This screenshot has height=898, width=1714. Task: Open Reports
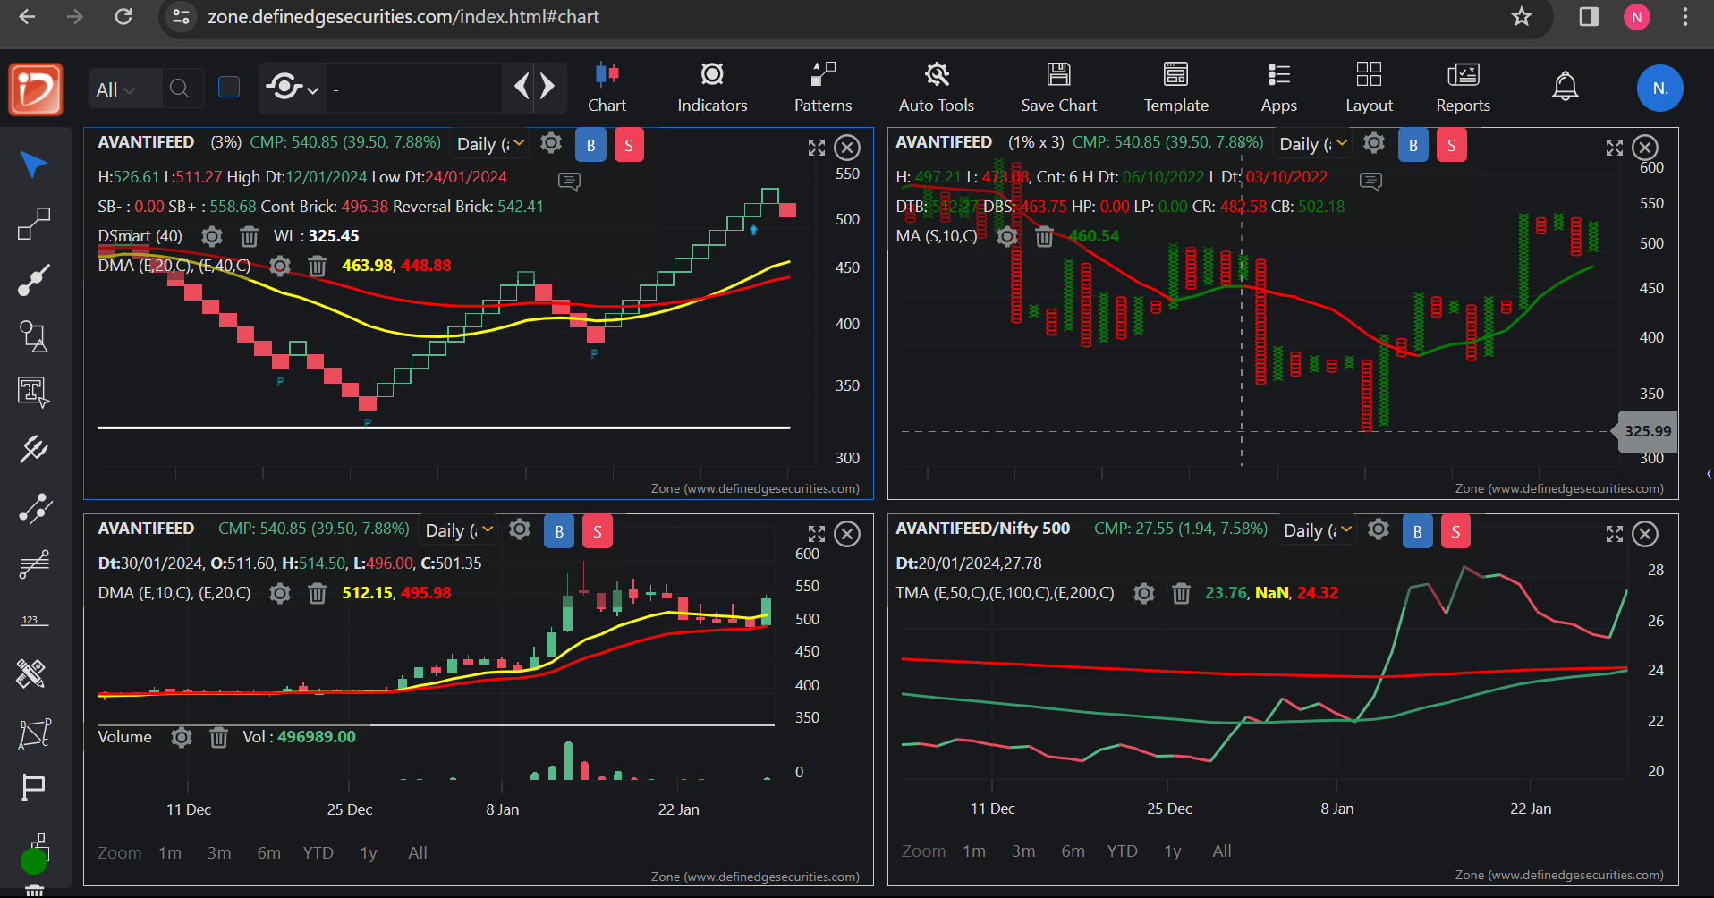point(1464,88)
